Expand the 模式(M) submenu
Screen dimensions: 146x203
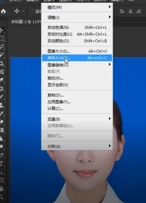[x=77, y=7]
